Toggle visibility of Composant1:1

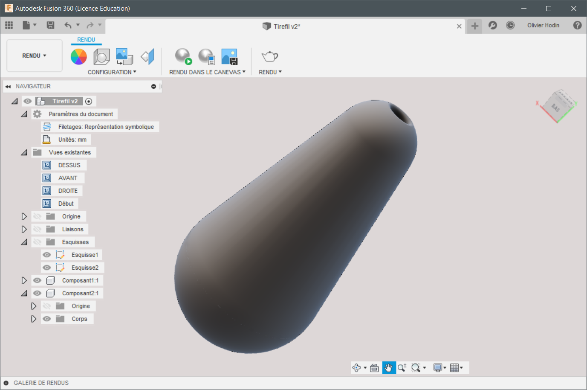pos(37,280)
